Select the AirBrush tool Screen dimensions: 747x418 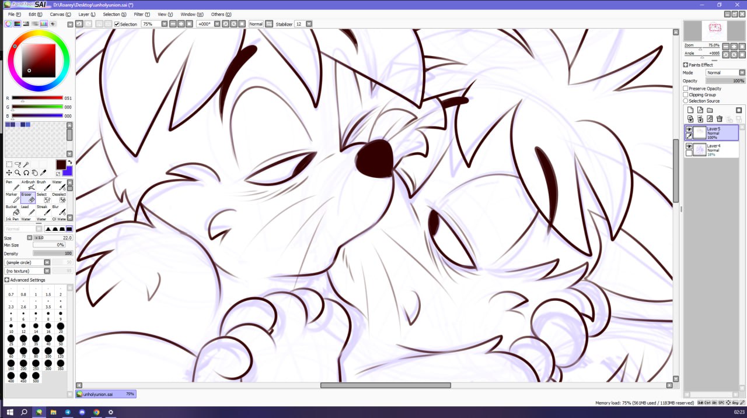coord(29,185)
